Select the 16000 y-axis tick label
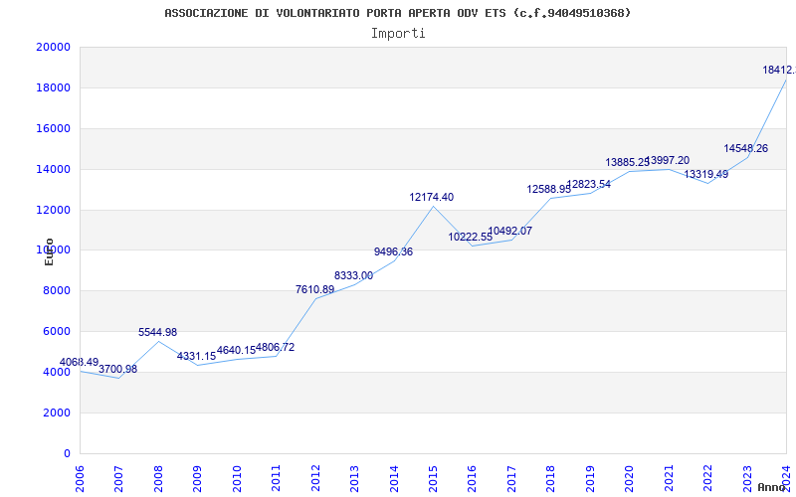 click(53, 128)
